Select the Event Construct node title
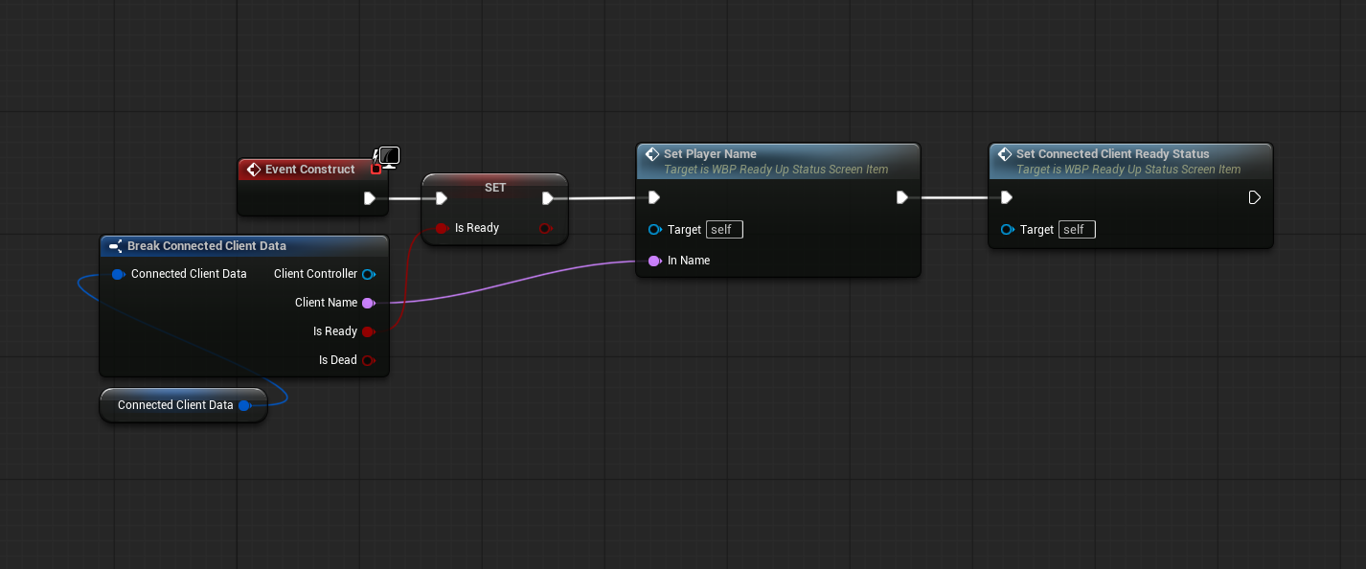This screenshot has height=569, width=1366. pos(309,170)
